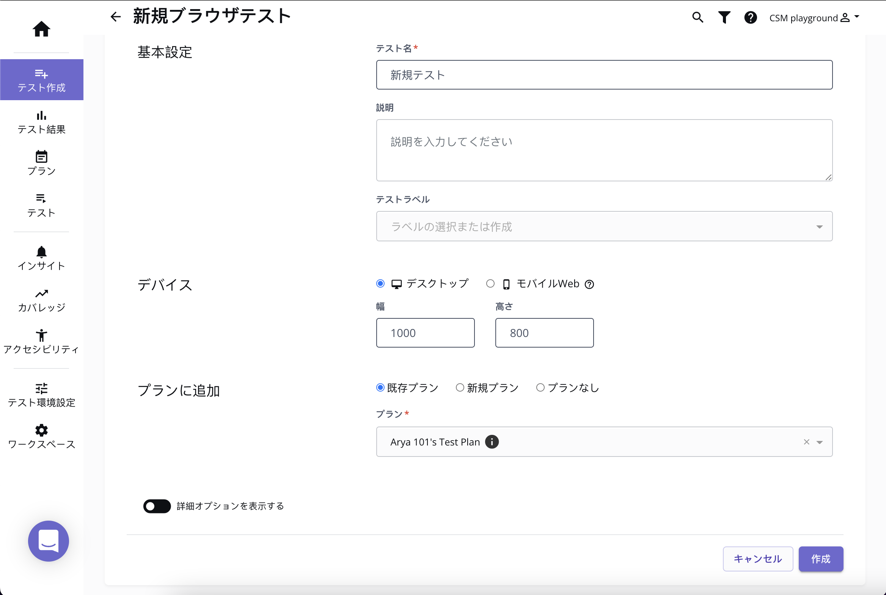This screenshot has width=886, height=595.
Task: Open CSM playground account menu
Action: coord(814,18)
